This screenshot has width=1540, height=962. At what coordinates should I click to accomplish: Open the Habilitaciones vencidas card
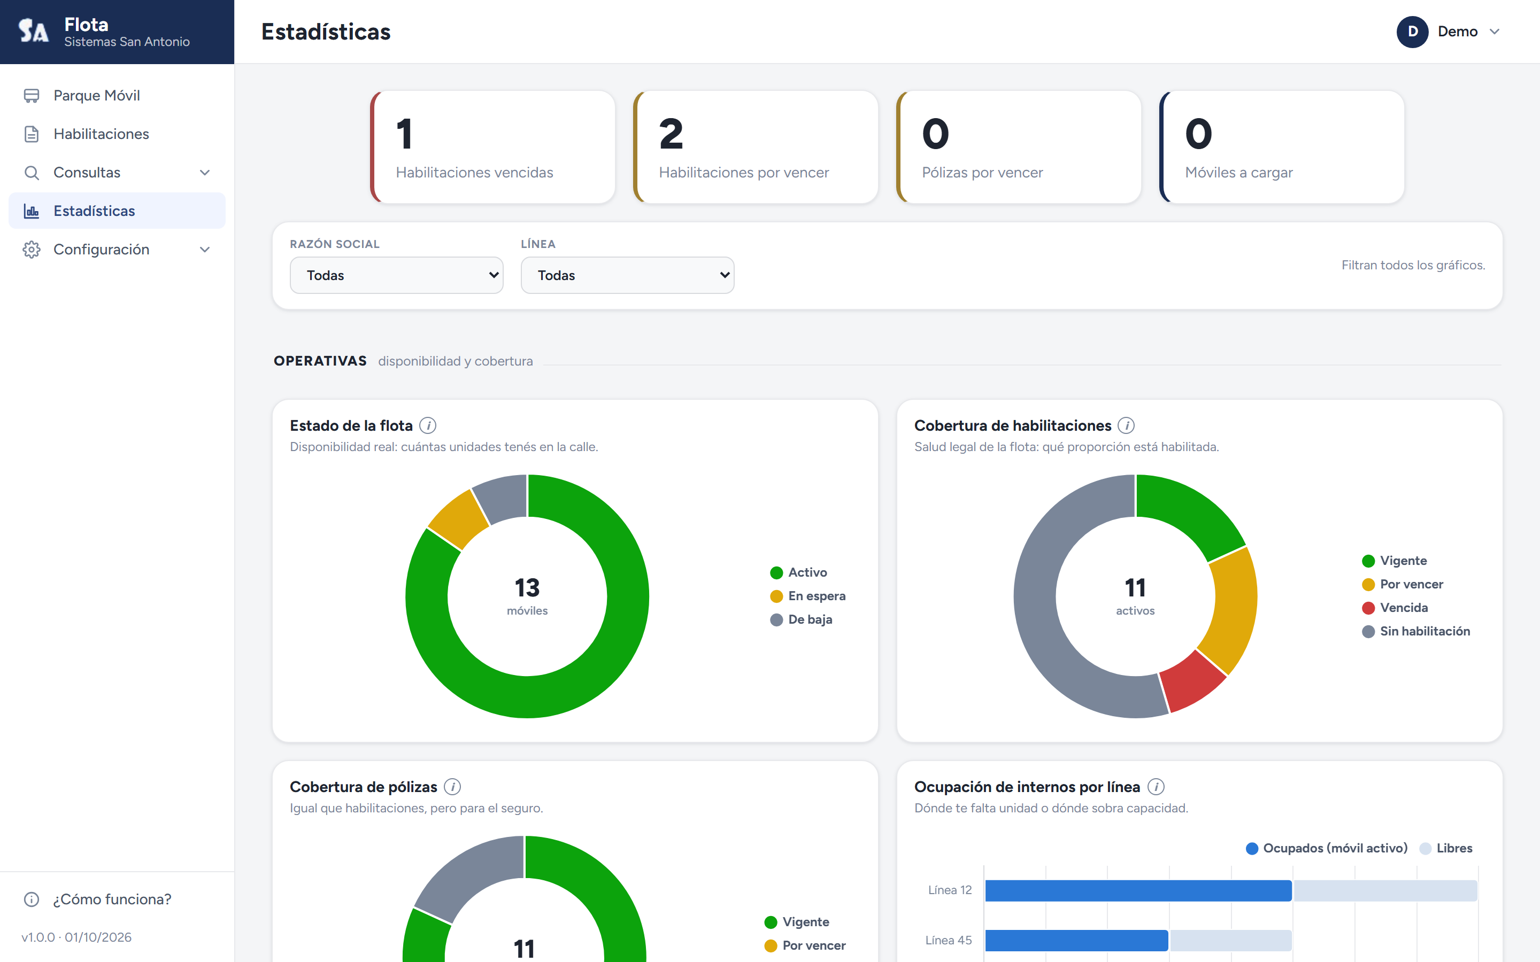pos(493,147)
